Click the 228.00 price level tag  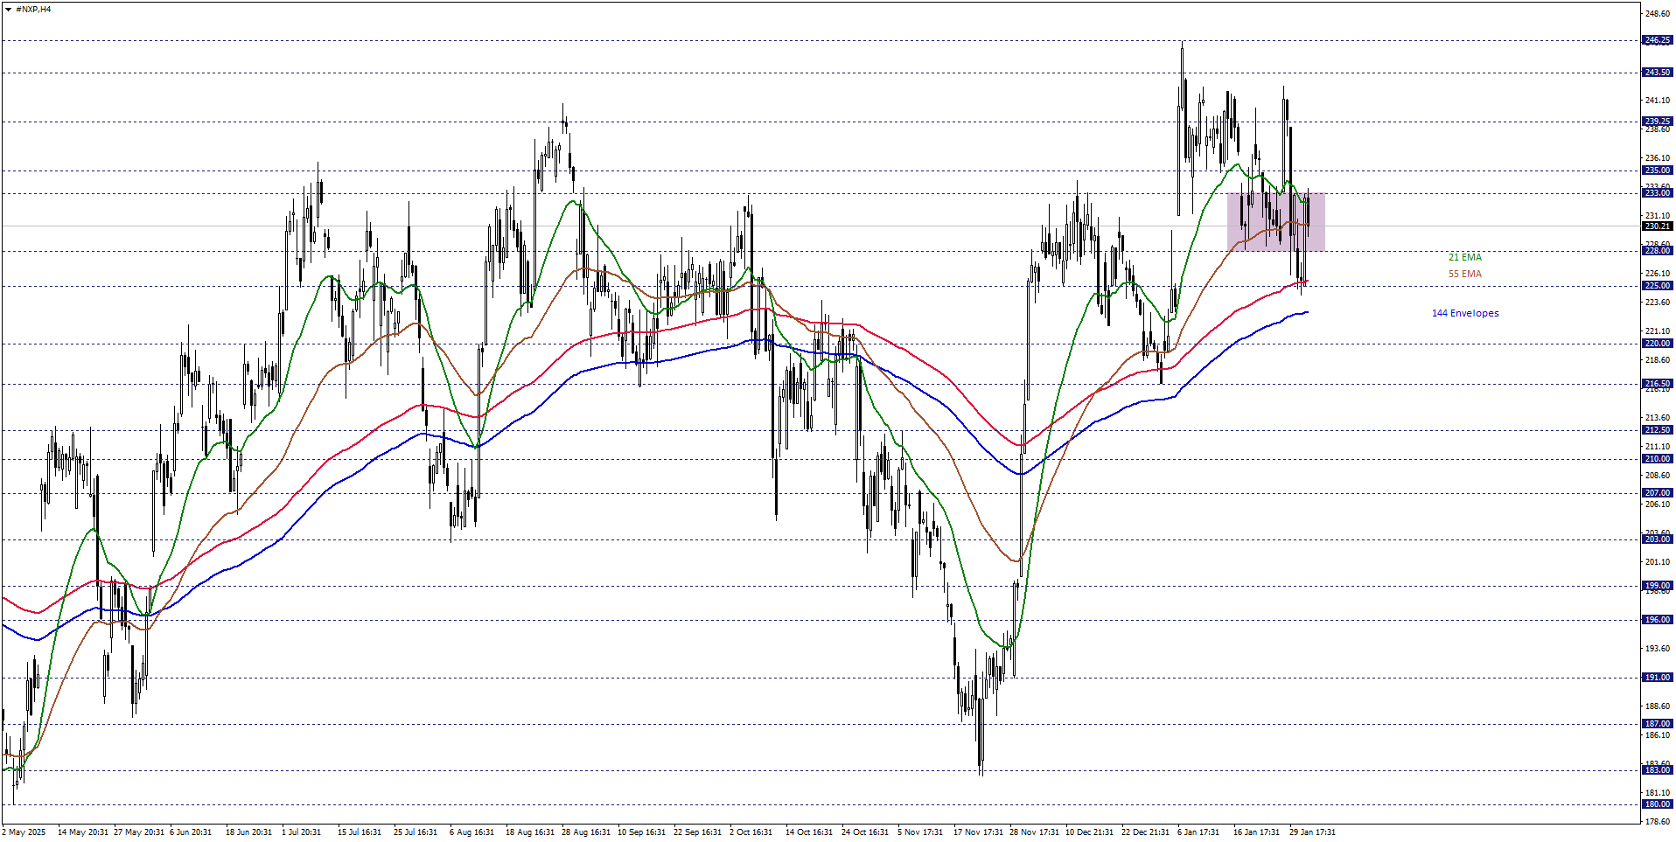point(1657,251)
